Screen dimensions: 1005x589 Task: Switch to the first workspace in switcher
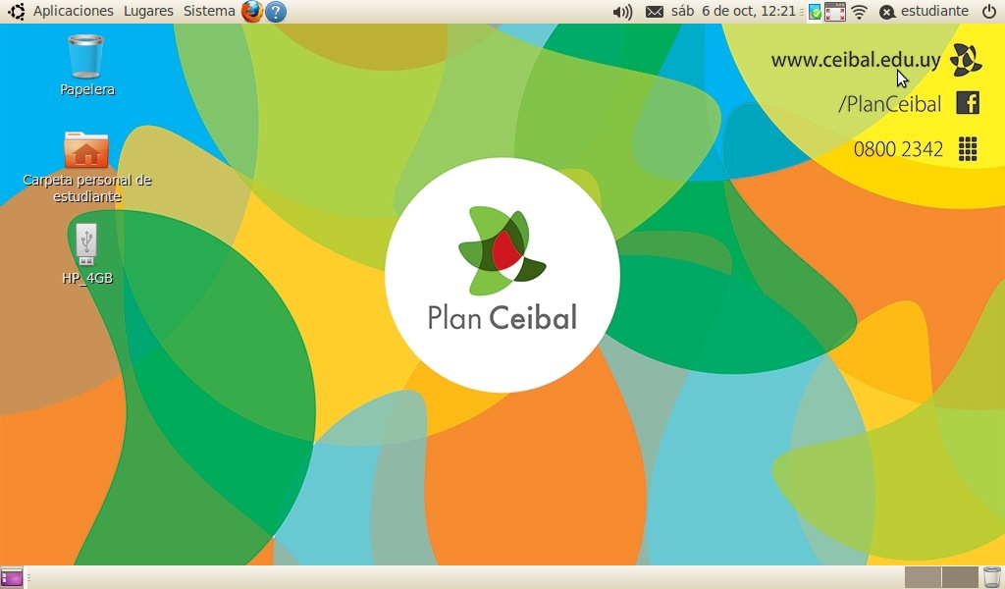pyautogui.click(x=923, y=577)
